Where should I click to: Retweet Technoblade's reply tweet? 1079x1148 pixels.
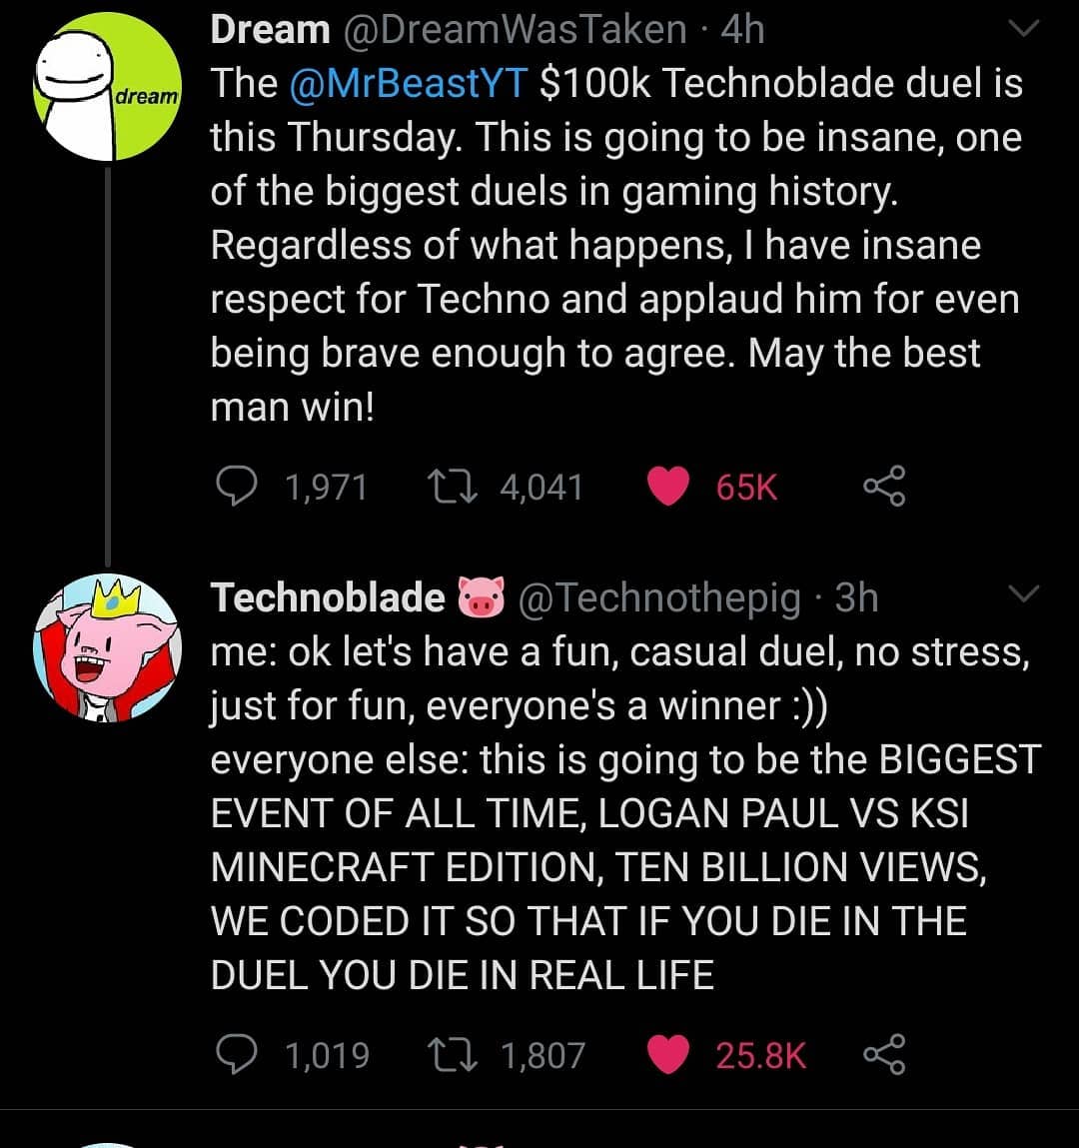[x=454, y=1055]
